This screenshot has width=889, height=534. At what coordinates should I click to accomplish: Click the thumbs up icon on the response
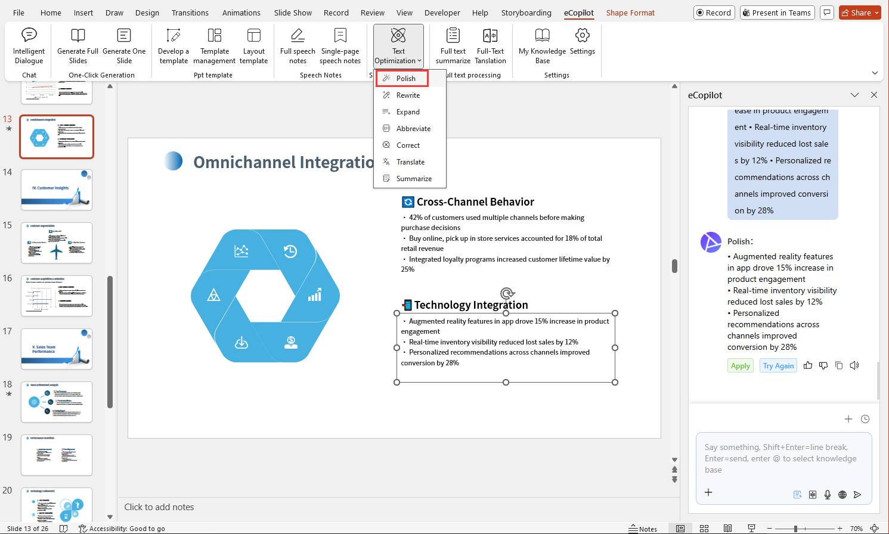click(808, 365)
